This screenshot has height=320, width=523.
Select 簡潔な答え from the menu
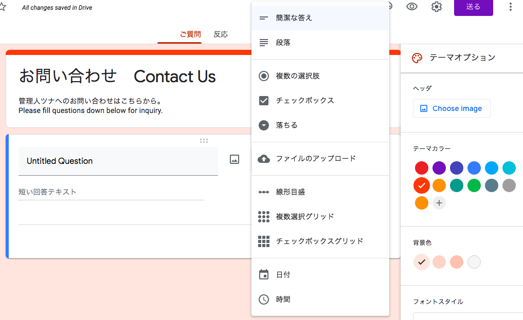tap(264, 17)
